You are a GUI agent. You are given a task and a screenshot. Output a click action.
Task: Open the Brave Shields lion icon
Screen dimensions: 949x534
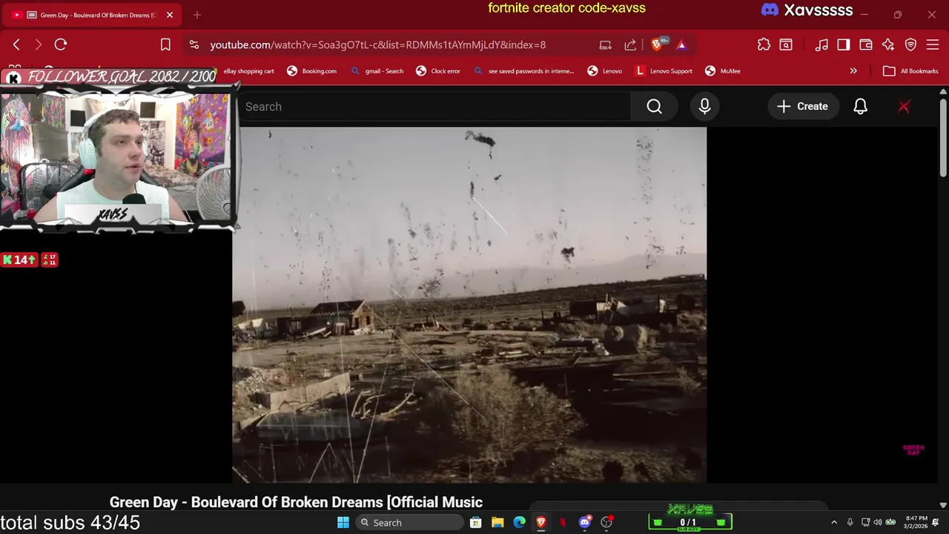(657, 44)
